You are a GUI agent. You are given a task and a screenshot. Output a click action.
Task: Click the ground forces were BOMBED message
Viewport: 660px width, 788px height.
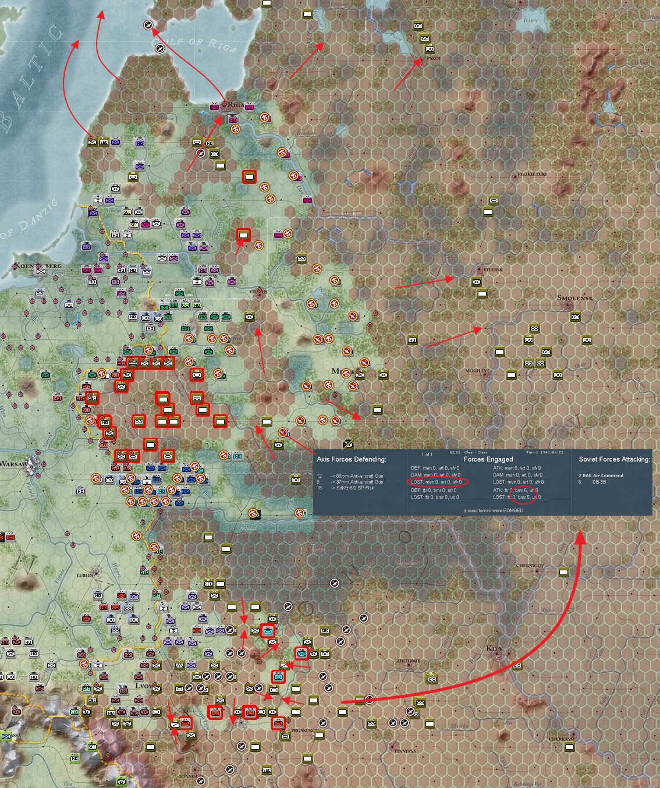pos(493,510)
